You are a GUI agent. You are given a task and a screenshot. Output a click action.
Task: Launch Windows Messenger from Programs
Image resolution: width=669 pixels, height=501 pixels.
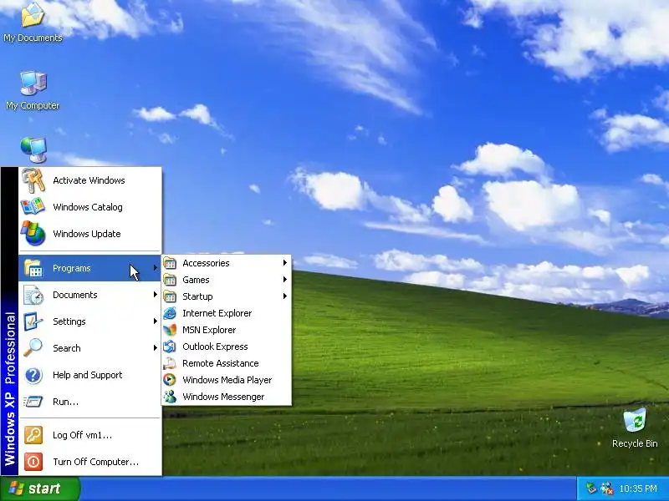(x=227, y=397)
